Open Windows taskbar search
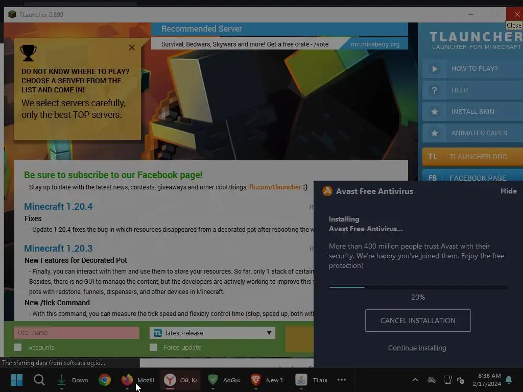This screenshot has width=523, height=392. (x=39, y=380)
